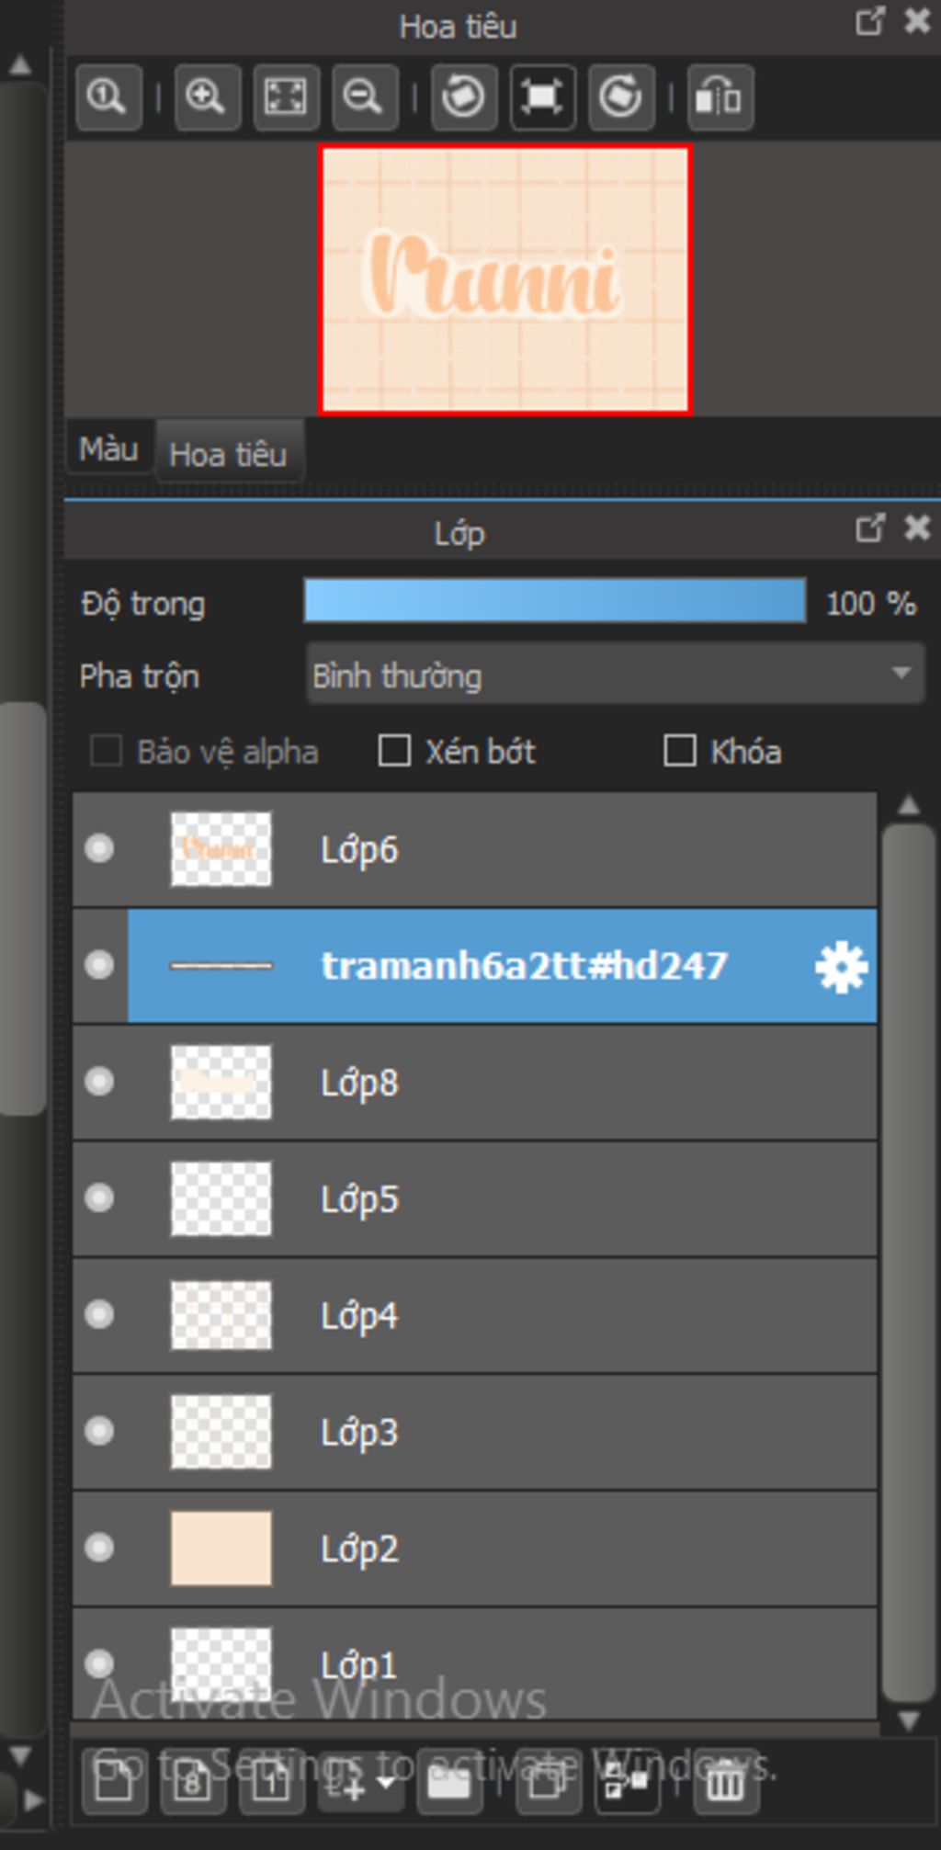Duplicate the selected layer
941x1850 pixels.
tap(547, 1783)
